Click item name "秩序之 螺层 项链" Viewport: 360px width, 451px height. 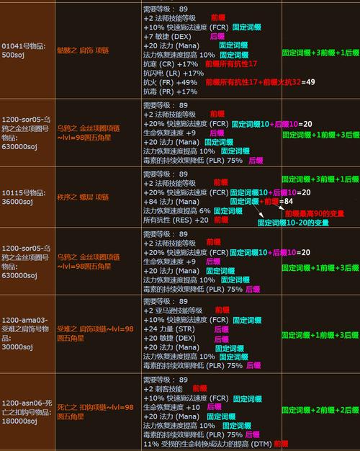pos(83,197)
